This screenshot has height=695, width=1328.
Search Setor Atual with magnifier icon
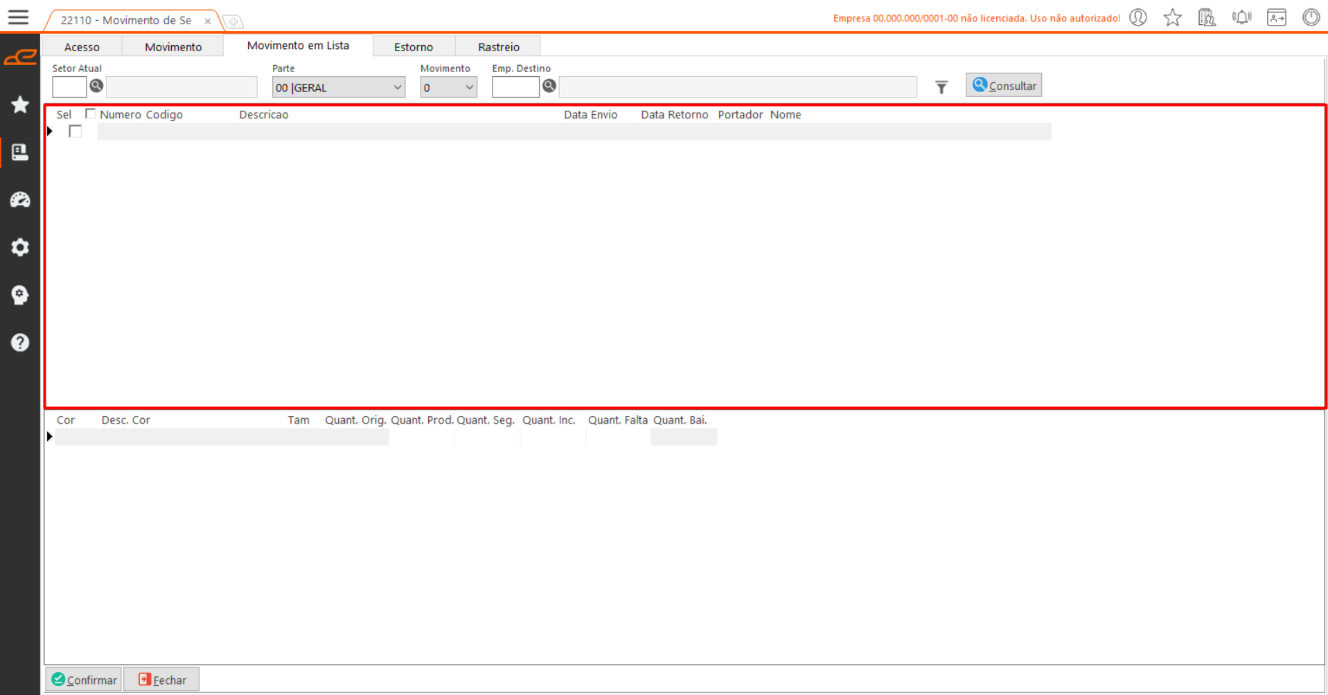tap(96, 86)
